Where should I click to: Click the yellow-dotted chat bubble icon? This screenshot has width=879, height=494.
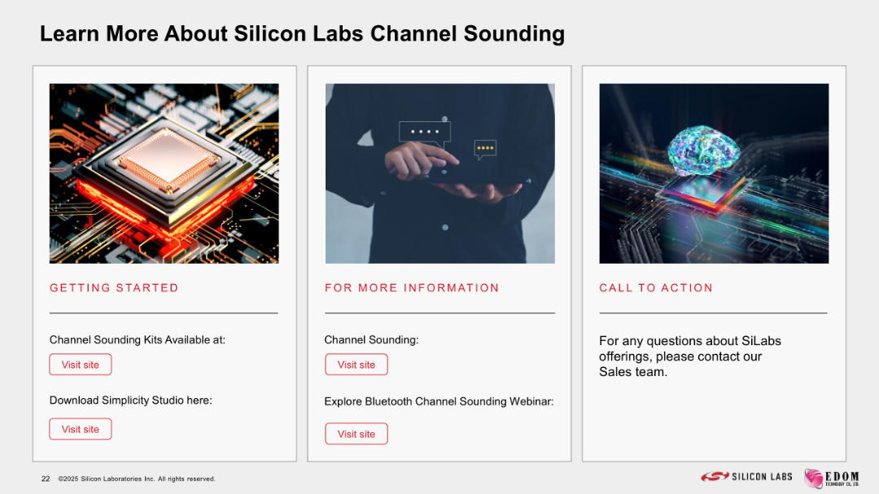[485, 149]
